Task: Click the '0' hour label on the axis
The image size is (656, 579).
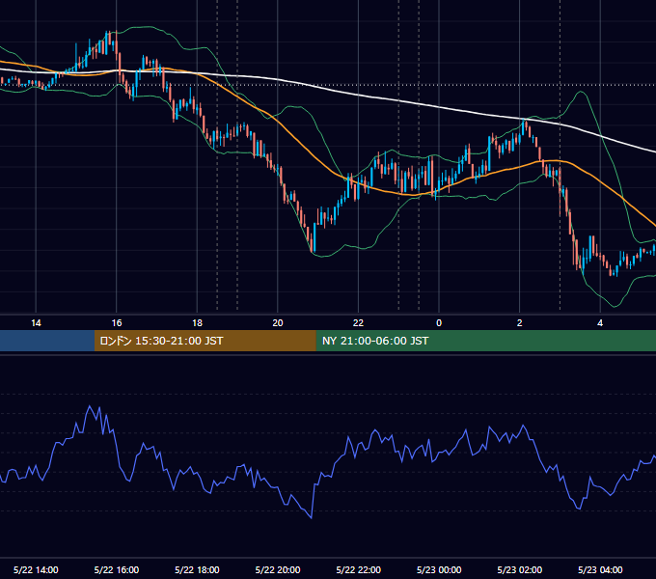Action: tap(439, 323)
